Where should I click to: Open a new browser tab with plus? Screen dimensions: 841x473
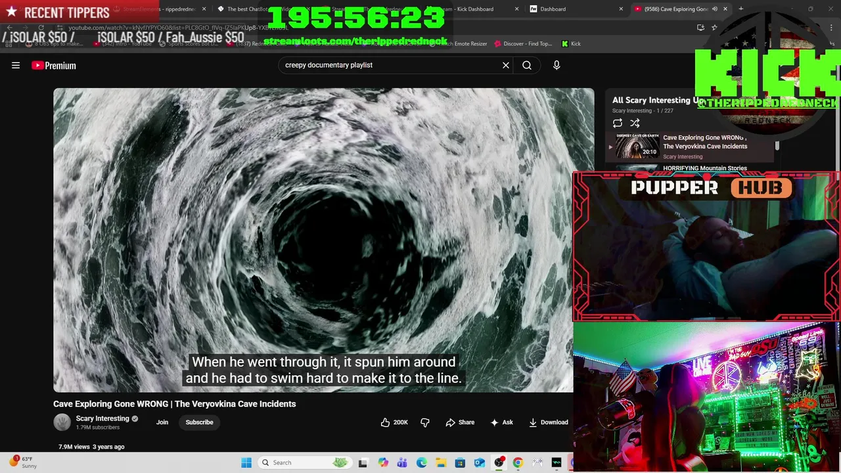click(x=741, y=9)
